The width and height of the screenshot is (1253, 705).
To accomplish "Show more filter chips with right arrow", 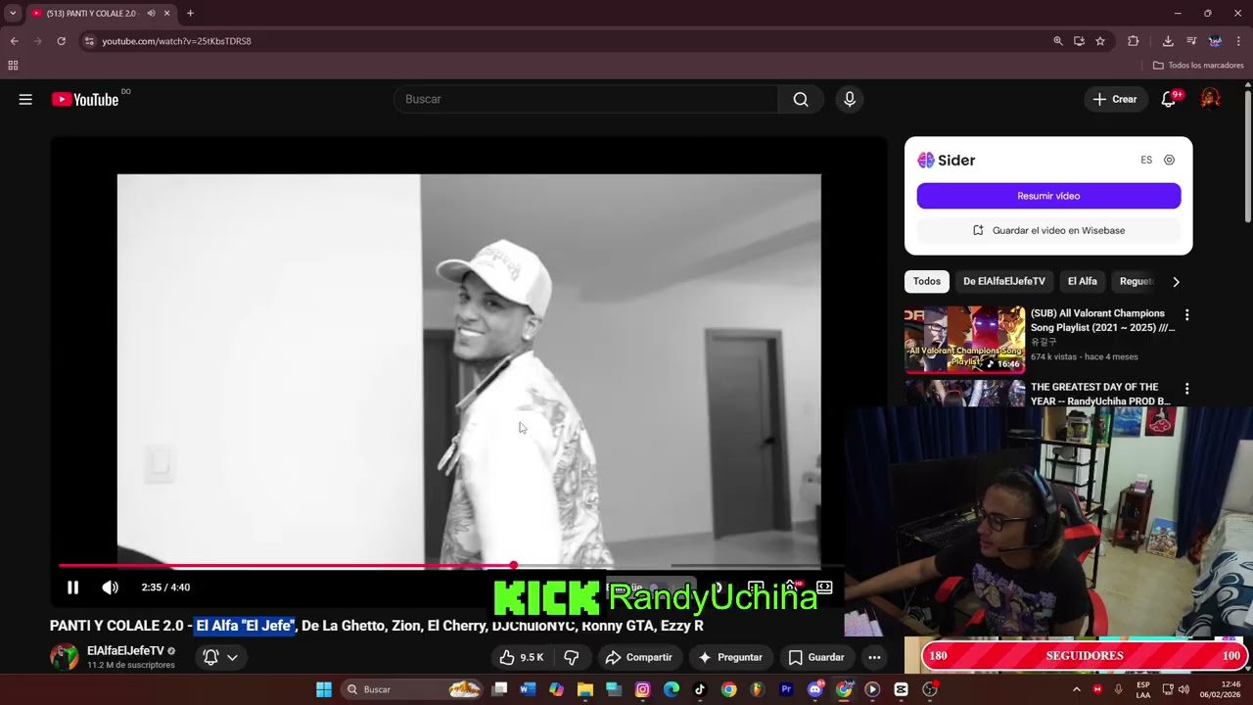I will point(1176,282).
